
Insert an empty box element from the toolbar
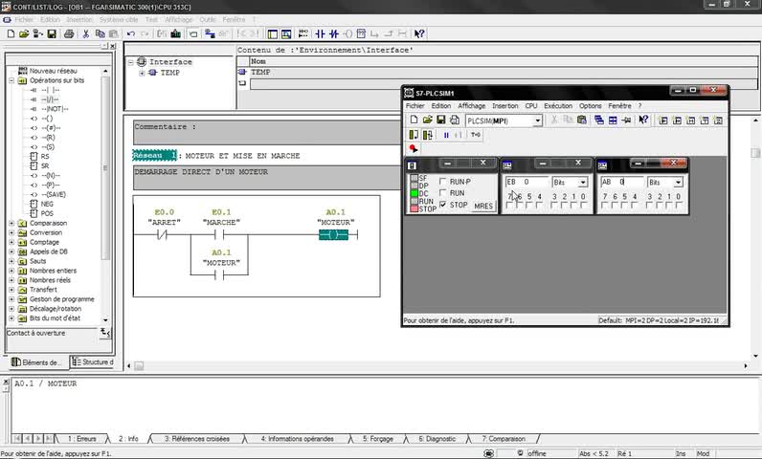click(361, 33)
